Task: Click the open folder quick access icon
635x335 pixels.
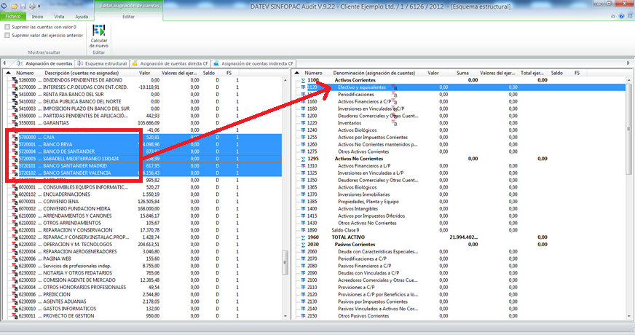Action: [14, 7]
